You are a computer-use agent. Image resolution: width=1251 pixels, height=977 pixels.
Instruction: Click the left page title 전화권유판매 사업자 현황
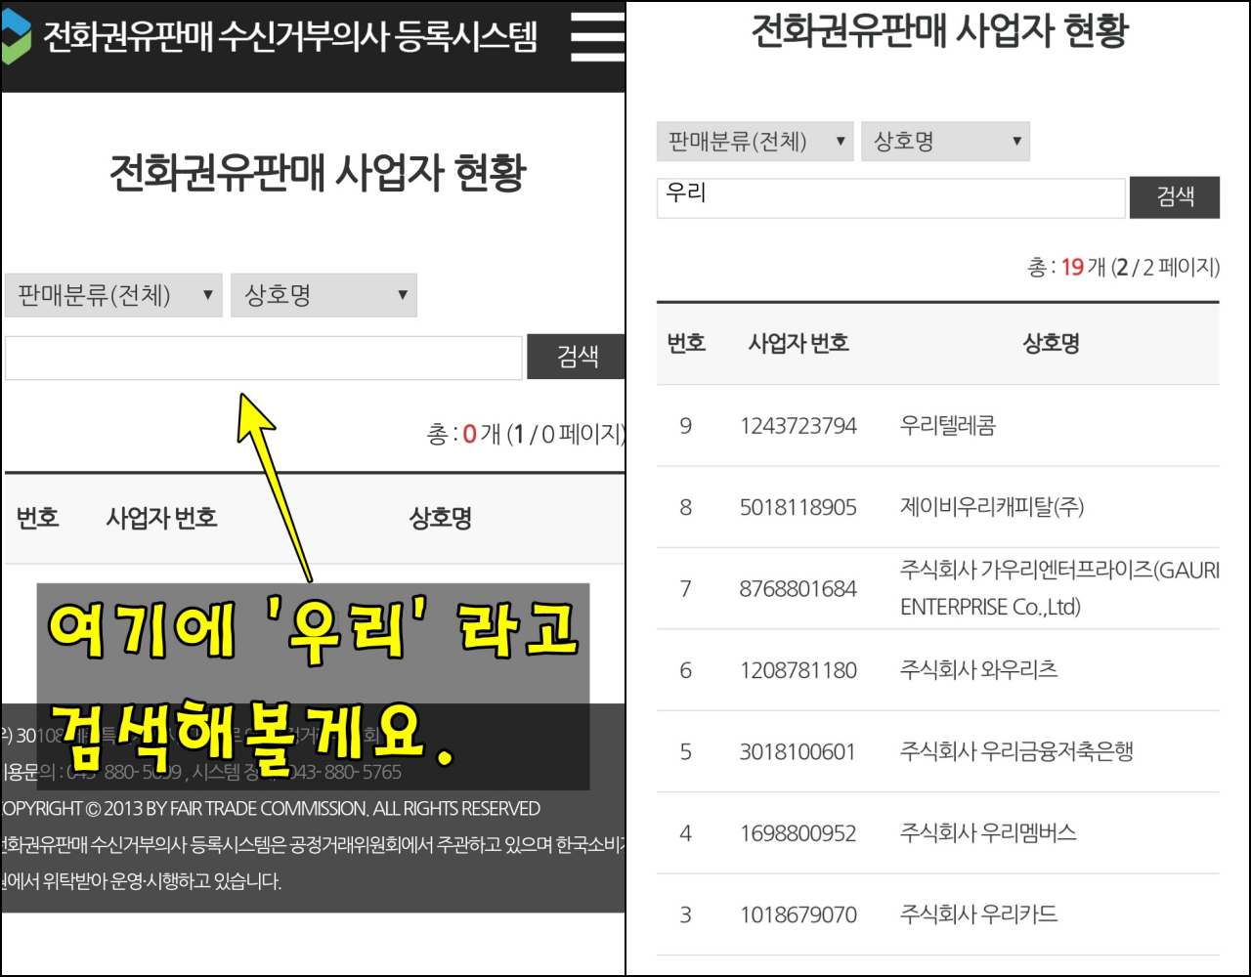point(318,174)
